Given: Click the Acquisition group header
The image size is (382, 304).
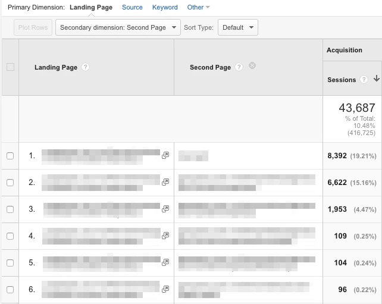Looking at the screenshot, I should point(345,50).
